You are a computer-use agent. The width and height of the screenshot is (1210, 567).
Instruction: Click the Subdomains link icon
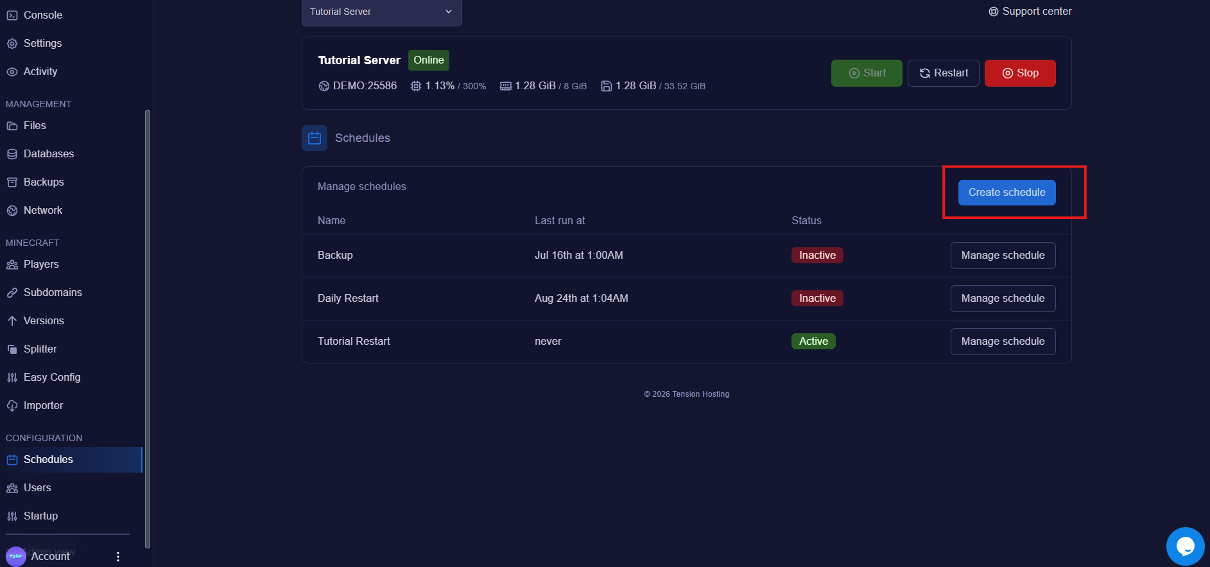12,292
